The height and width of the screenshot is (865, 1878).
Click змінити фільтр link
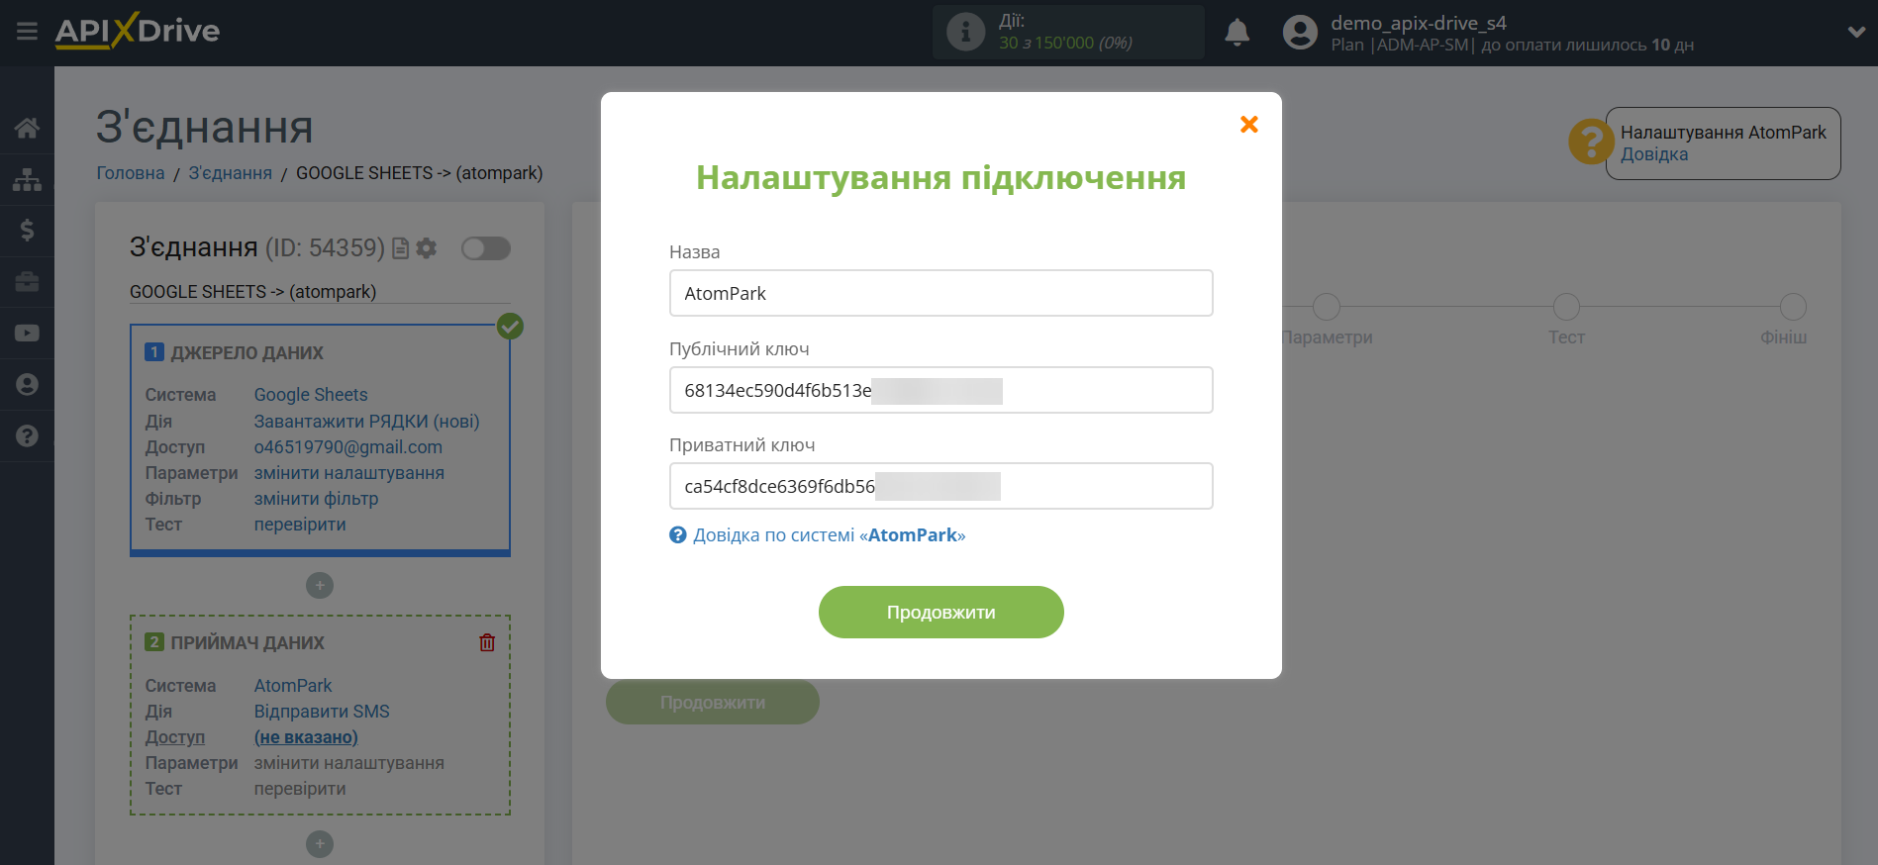[316, 499]
